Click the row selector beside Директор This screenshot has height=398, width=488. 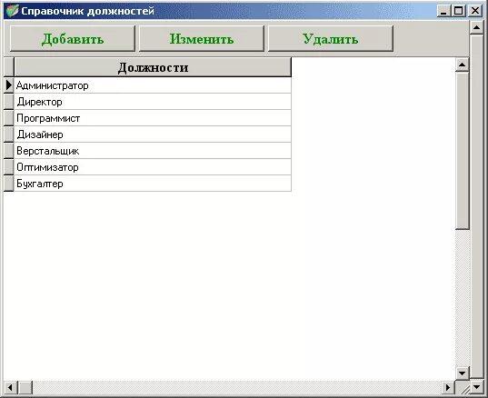click(x=9, y=102)
